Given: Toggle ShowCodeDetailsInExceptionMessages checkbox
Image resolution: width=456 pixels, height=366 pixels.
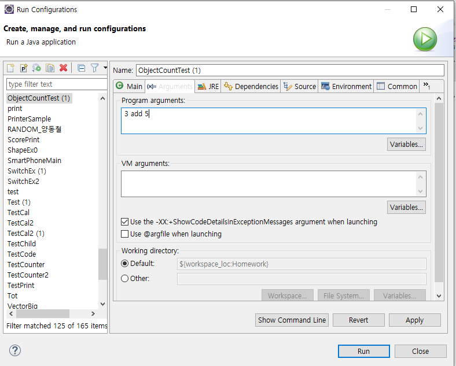Looking at the screenshot, I should [x=124, y=222].
